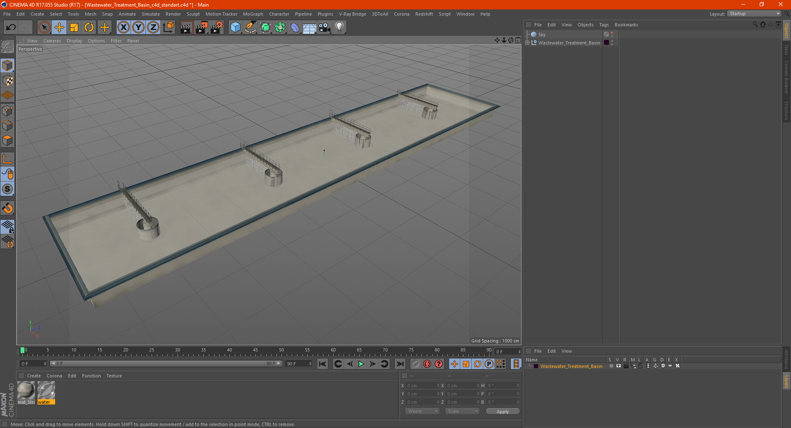Select the Sky object

coord(542,35)
